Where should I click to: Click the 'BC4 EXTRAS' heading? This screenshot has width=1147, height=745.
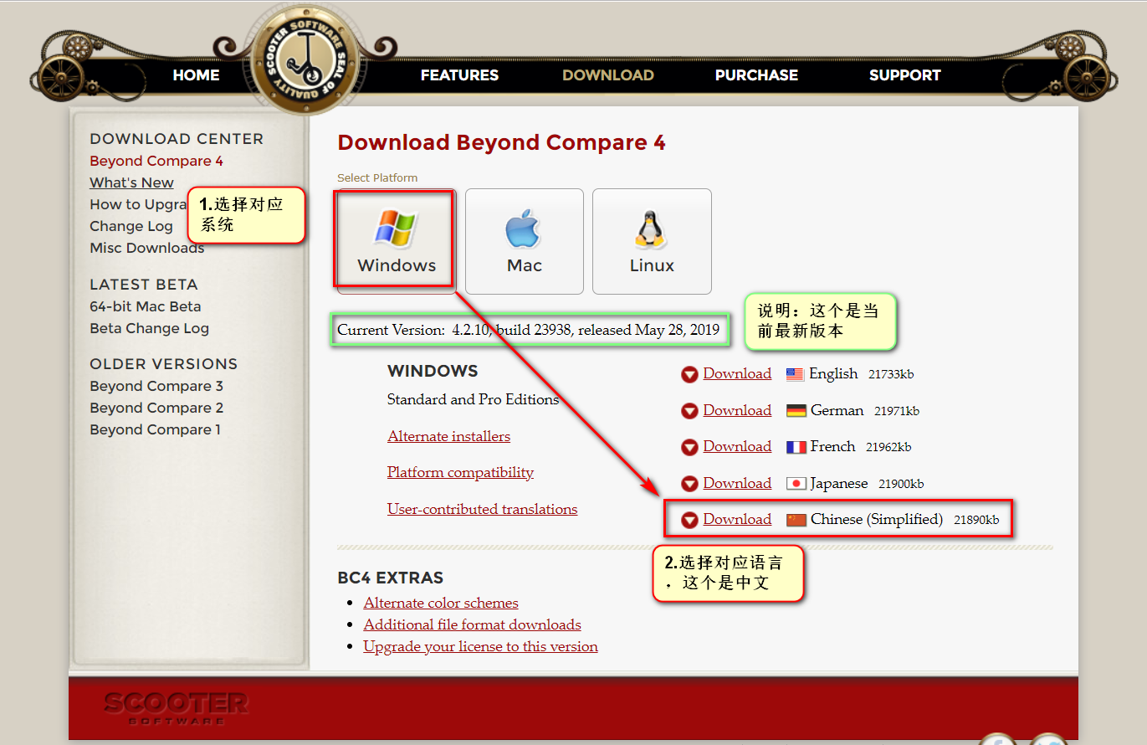pos(390,578)
